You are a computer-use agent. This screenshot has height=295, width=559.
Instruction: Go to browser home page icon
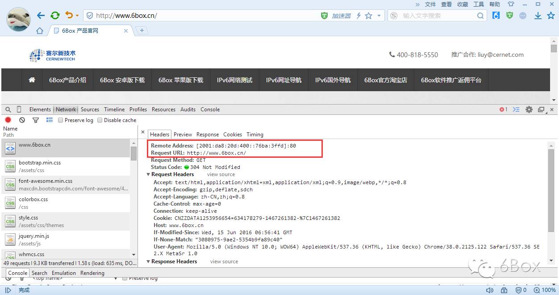40,31
